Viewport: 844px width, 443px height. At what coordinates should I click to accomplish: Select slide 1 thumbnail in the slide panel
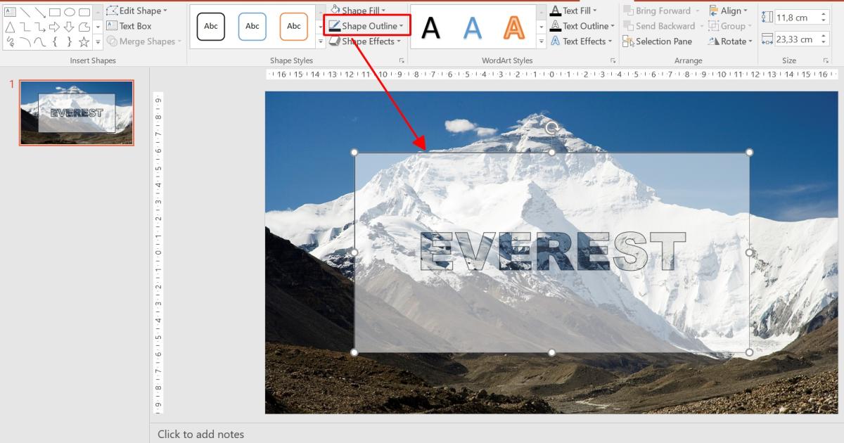(x=76, y=113)
